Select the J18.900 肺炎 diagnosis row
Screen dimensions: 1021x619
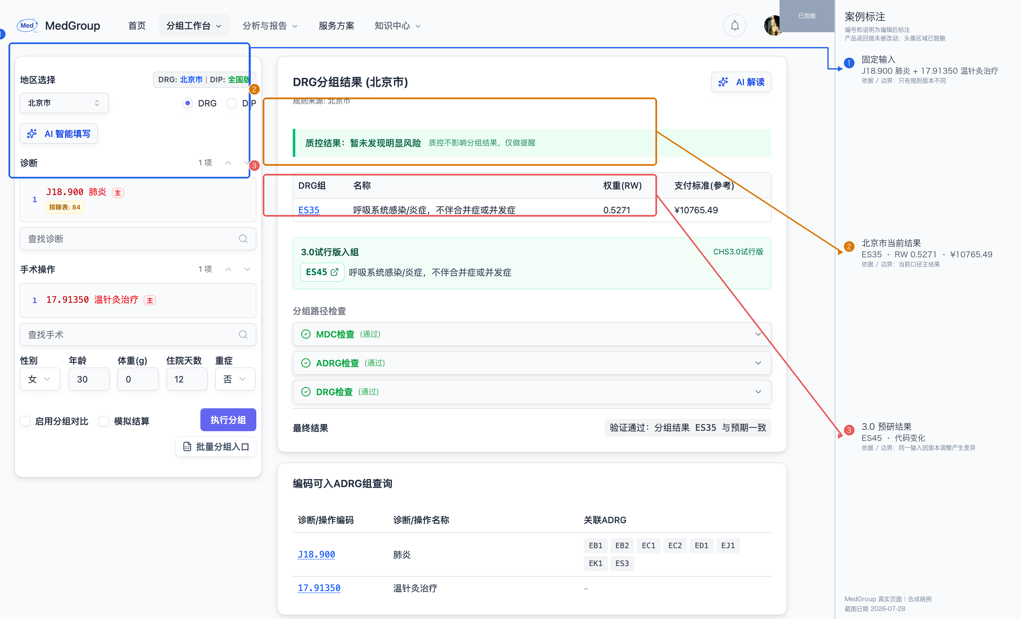(x=138, y=200)
